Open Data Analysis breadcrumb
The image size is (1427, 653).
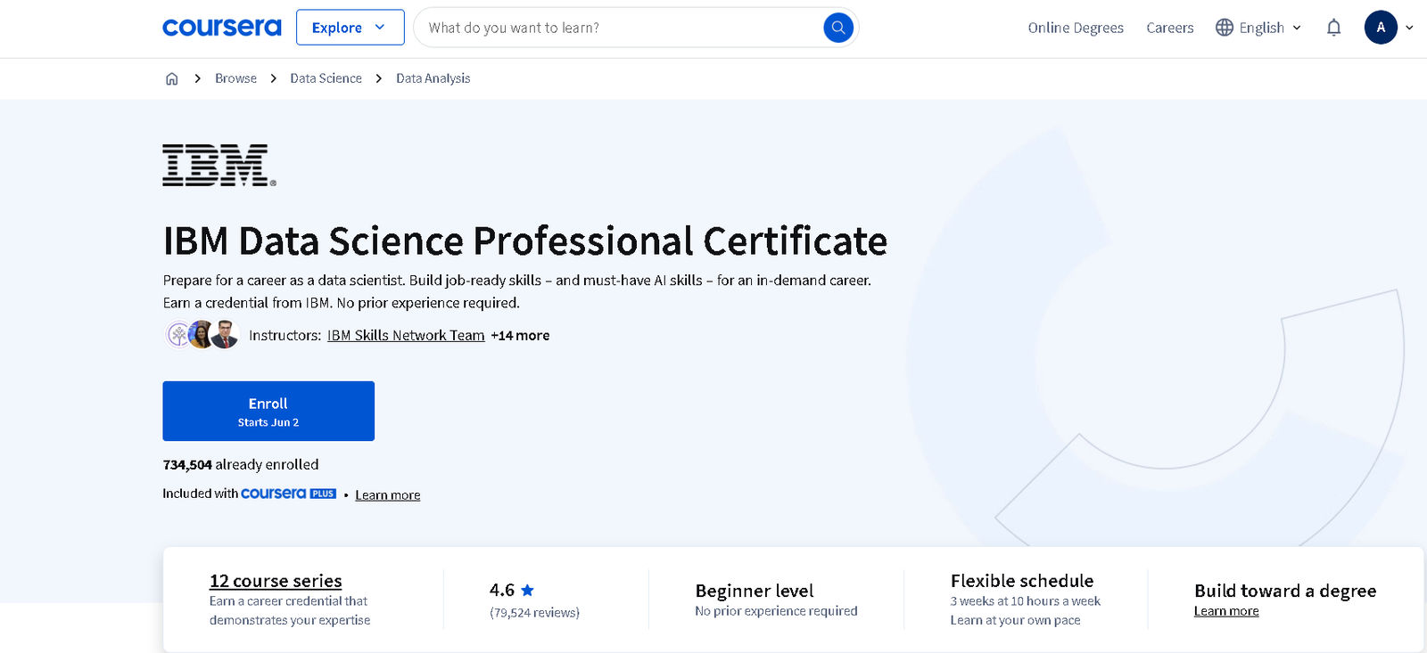coord(433,78)
